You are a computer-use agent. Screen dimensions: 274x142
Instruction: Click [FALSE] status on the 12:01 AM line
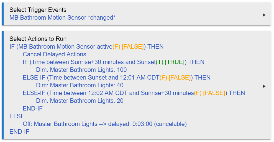[180, 78]
